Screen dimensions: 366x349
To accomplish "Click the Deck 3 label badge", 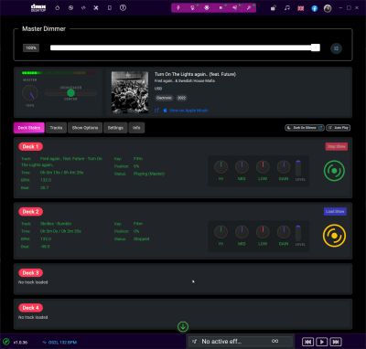I will click(x=30, y=273).
